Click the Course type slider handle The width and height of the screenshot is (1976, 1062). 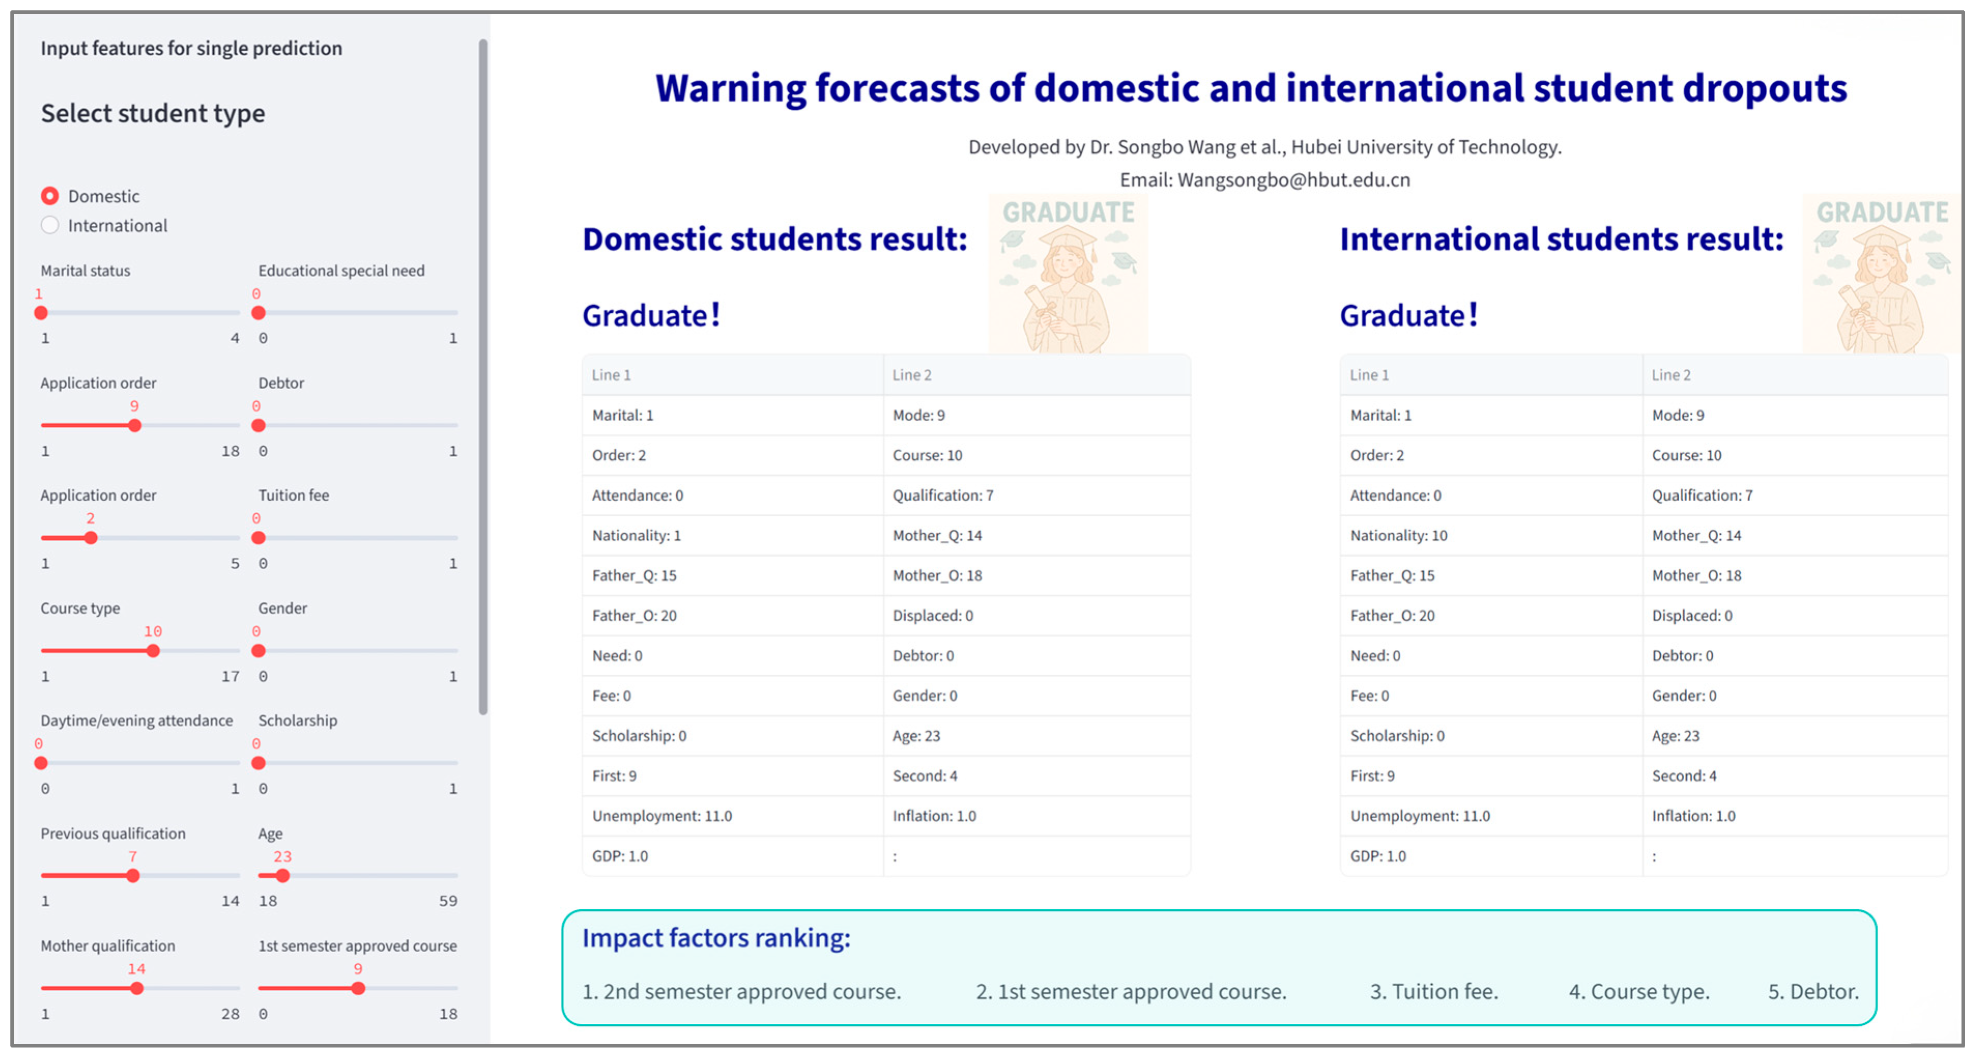(x=153, y=651)
